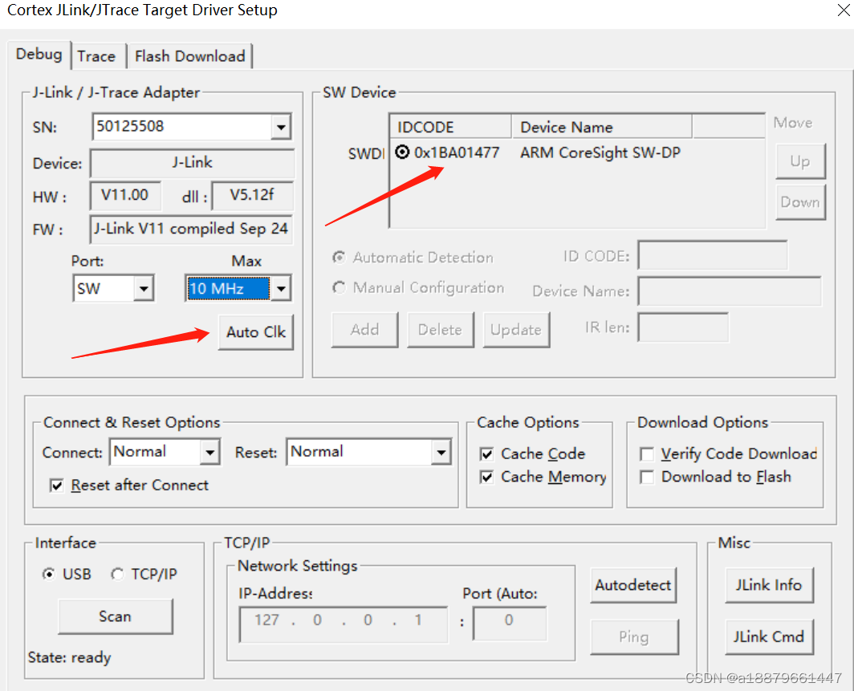Click the IP-Address field
The width and height of the screenshot is (854, 691).
(x=344, y=624)
